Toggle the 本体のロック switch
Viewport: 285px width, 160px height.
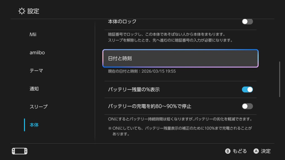tap(247, 22)
